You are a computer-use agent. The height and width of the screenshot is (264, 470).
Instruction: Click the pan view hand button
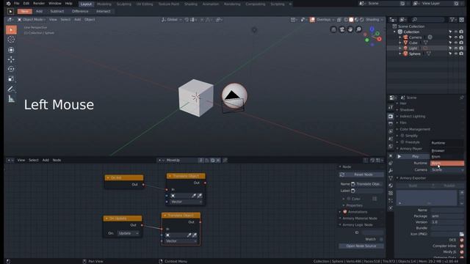click(350, 29)
